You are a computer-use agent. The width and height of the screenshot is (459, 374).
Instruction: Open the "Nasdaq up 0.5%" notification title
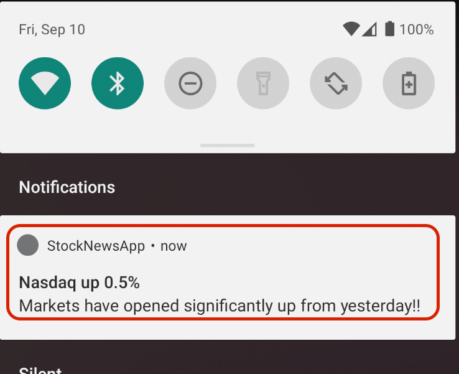[80, 283]
